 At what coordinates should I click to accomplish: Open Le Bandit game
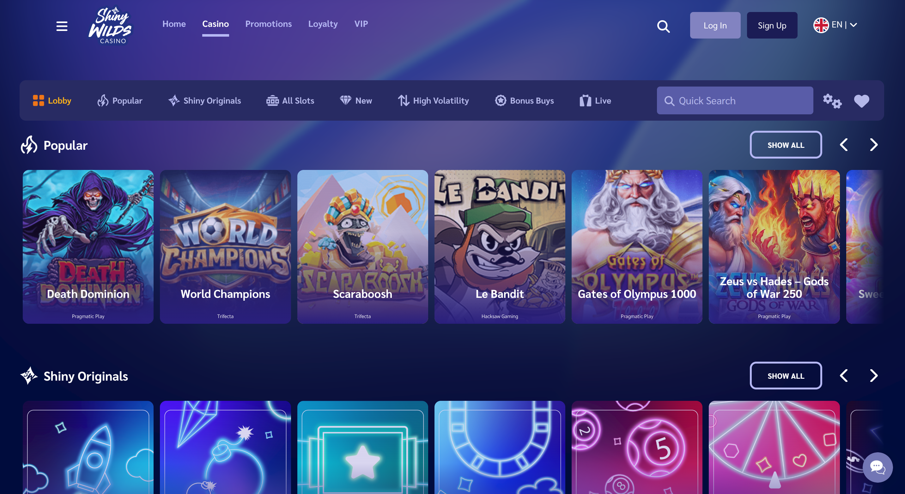click(x=500, y=246)
